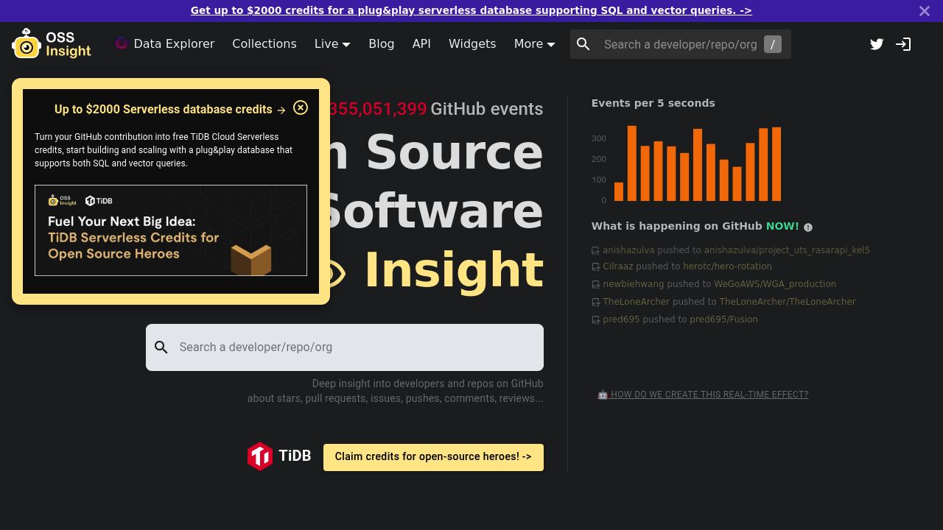The image size is (943, 530).
Task: Open TheLoneArcher/TheLoneArcher repo link
Action: pos(788,302)
